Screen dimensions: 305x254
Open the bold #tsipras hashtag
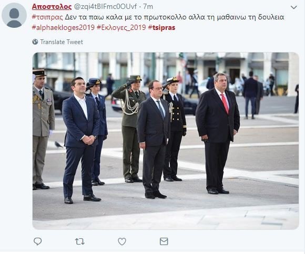[161, 28]
